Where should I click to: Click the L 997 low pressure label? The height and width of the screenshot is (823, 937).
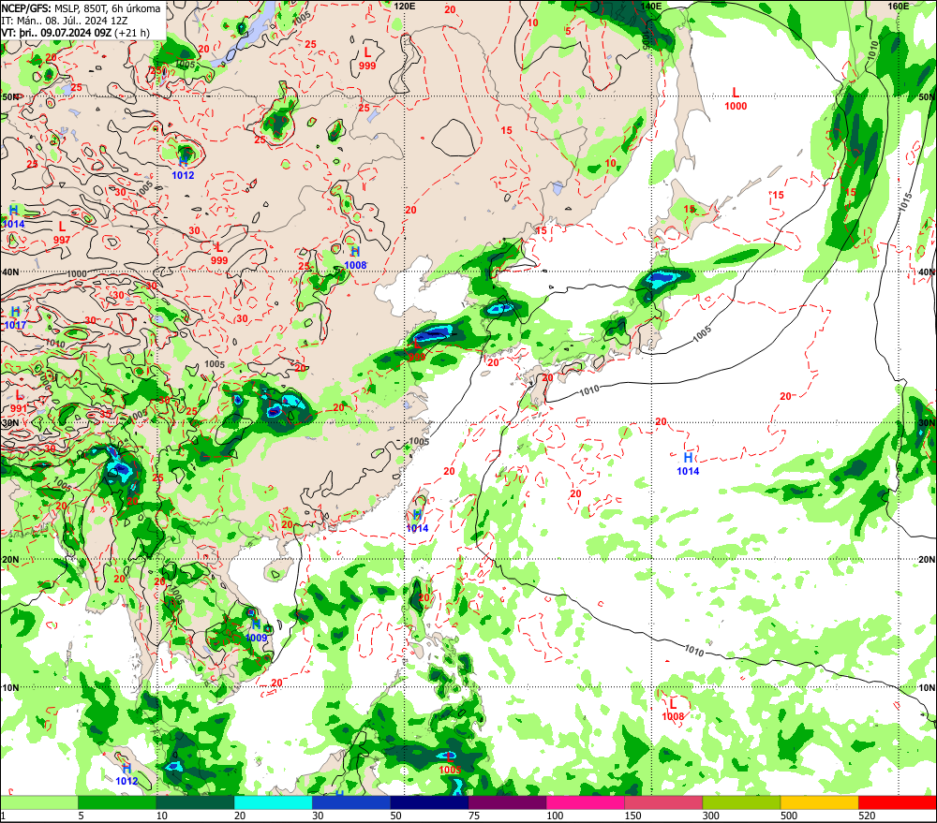click(x=62, y=233)
